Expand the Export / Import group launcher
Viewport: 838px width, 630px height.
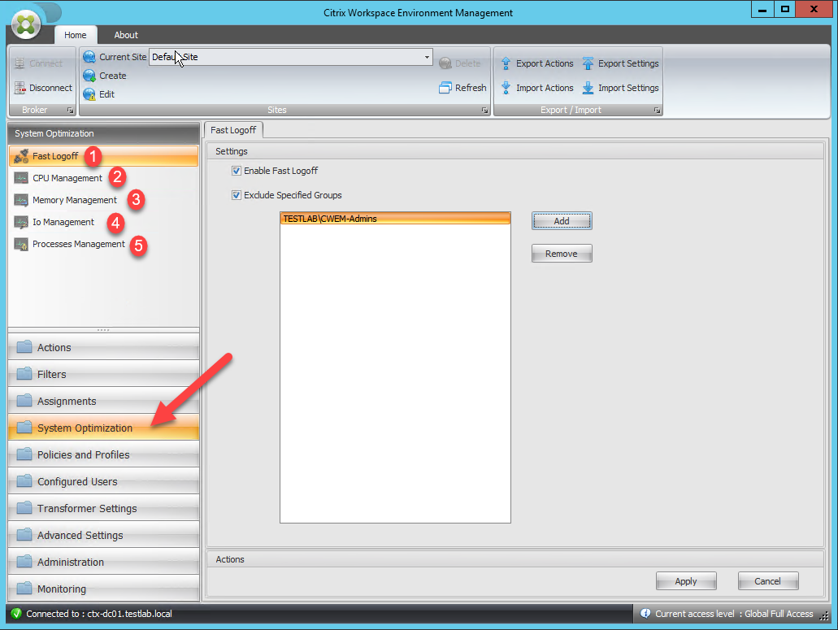657,110
